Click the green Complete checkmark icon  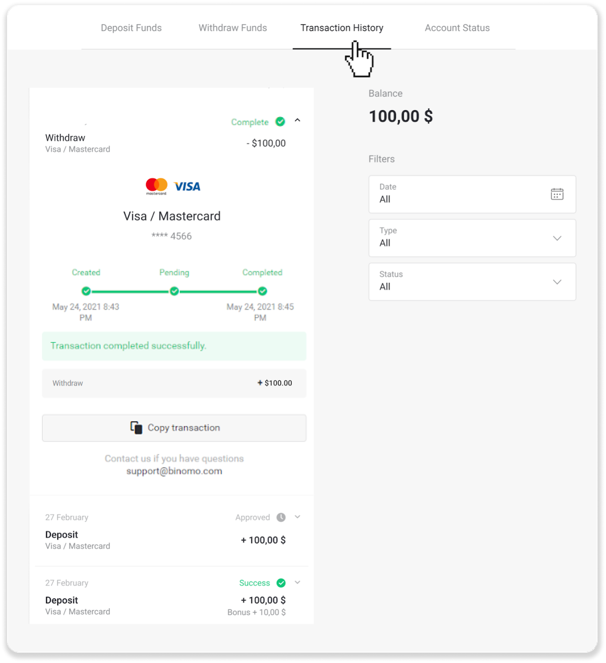280,122
